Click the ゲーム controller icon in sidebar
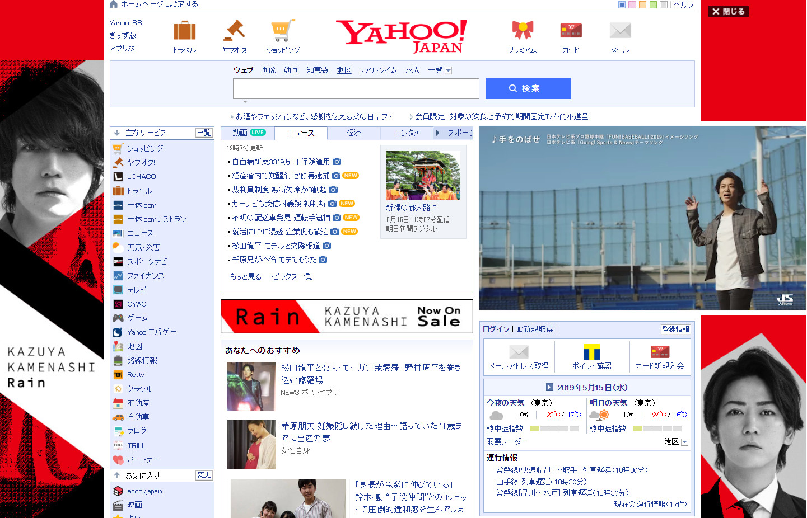807x518 pixels. pyautogui.click(x=118, y=318)
